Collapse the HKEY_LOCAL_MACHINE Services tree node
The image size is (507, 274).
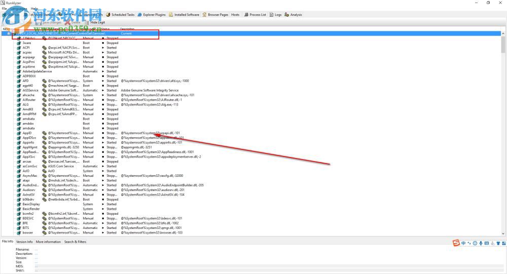click(x=9, y=33)
